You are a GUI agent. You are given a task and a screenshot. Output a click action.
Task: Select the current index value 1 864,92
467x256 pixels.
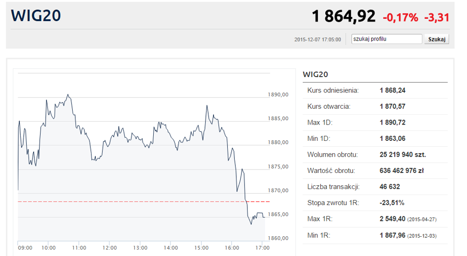[343, 16]
